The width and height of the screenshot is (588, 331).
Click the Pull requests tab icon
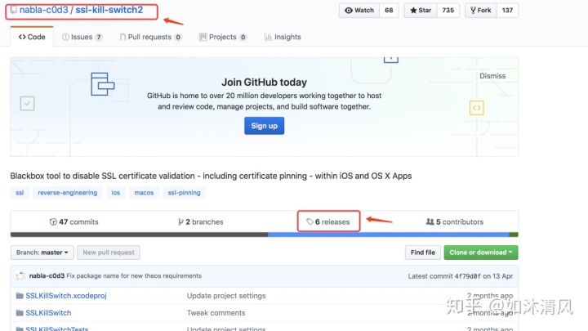point(122,37)
